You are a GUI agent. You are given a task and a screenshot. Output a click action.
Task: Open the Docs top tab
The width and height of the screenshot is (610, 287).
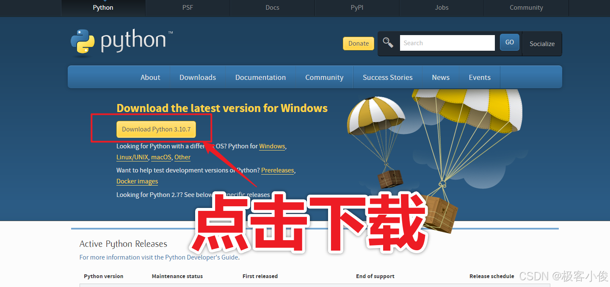click(x=273, y=8)
